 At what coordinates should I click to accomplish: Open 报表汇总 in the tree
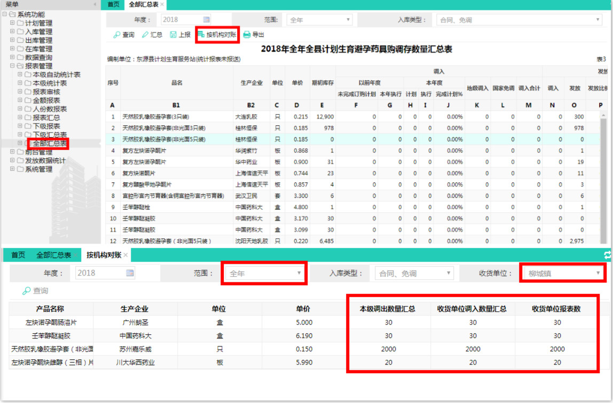[46, 117]
